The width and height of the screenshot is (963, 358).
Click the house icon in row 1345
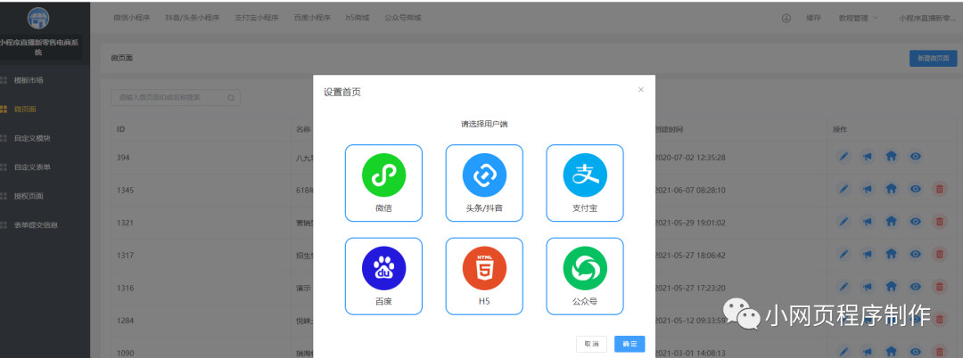click(891, 190)
